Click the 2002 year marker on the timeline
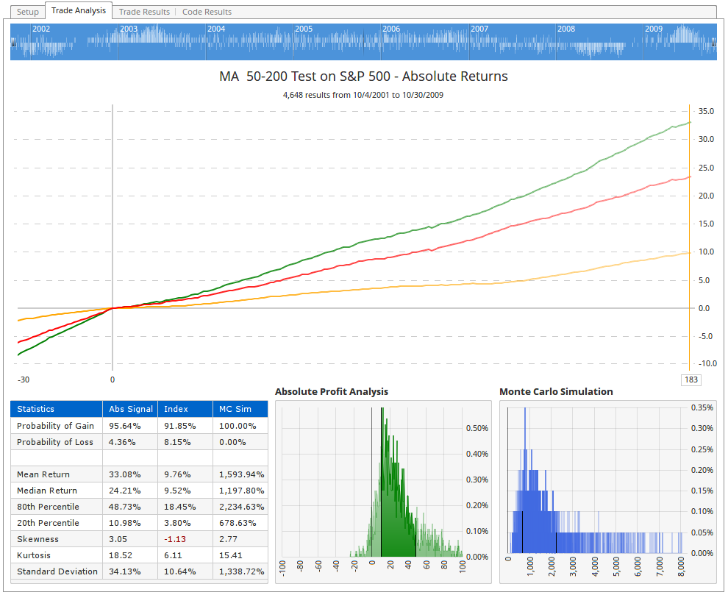The height and width of the screenshot is (595, 728). (40, 29)
